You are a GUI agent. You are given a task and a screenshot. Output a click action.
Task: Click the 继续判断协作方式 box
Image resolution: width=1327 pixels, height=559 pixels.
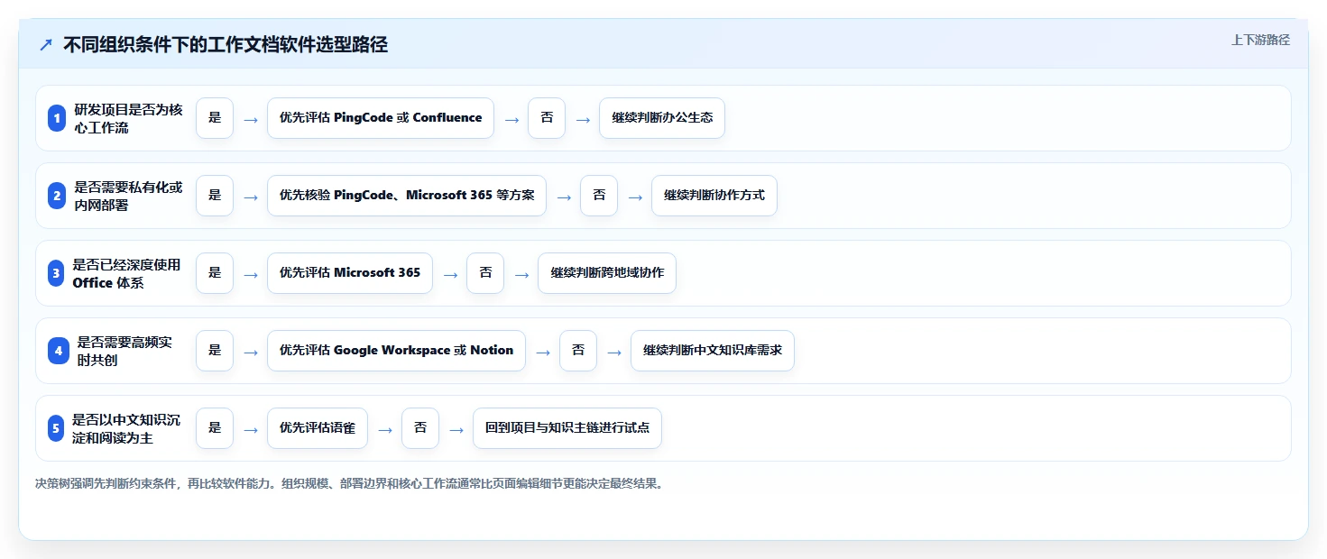pyautogui.click(x=714, y=196)
